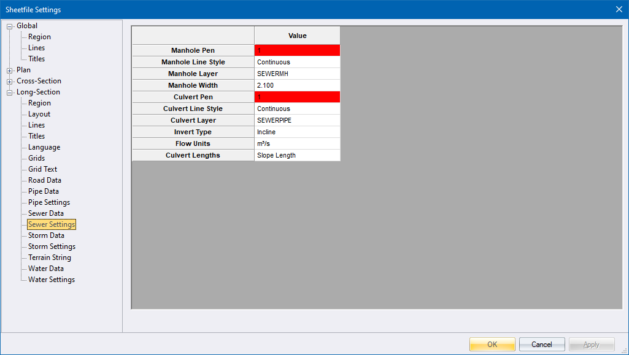Select Terrain String in the tree
The image size is (629, 355).
point(49,258)
